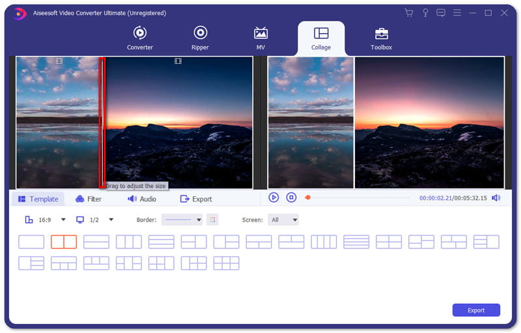Select the three vertical columns template
The width and height of the screenshot is (521, 333).
[x=129, y=242]
